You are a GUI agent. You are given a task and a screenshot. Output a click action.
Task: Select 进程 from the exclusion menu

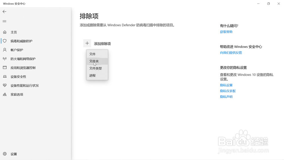point(97,76)
